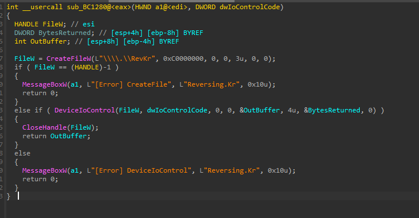Image resolution: width=419 pixels, height=218 pixels.
Task: Select FileW argument in DeviceIoControl call
Action: tap(129, 110)
